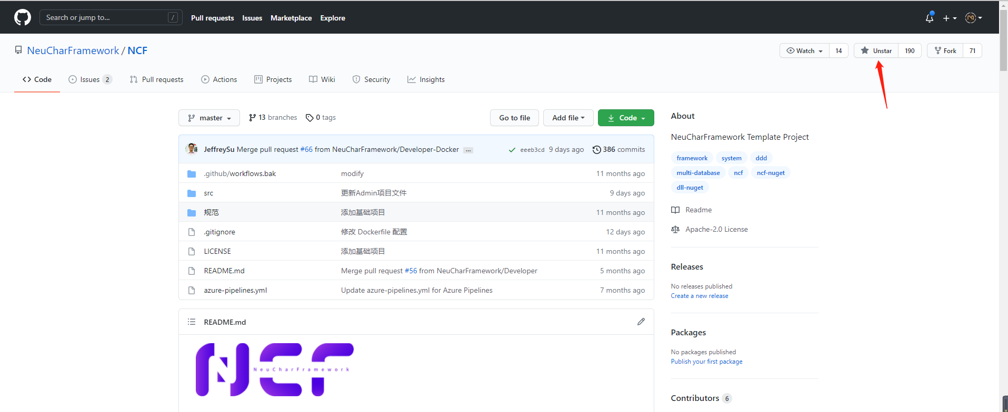This screenshot has height=412, width=1008.
Task: Fork the repository
Action: point(945,50)
